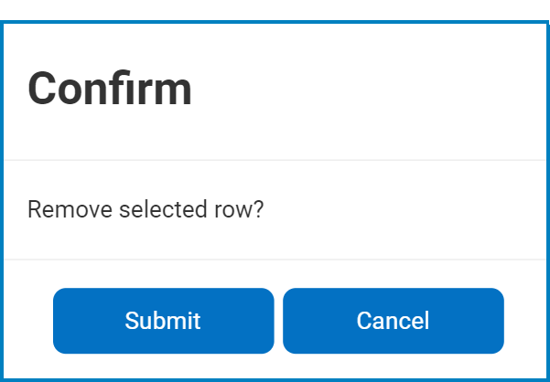Abort row removal via Cancel
Viewport: 550px width, 382px height.
(393, 321)
